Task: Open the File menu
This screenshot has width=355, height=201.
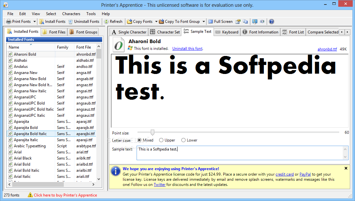Action: pos(10,14)
